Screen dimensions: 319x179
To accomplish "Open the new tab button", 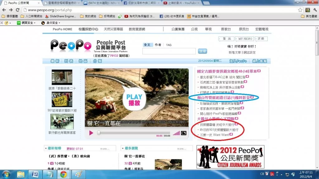I will [206, 3].
